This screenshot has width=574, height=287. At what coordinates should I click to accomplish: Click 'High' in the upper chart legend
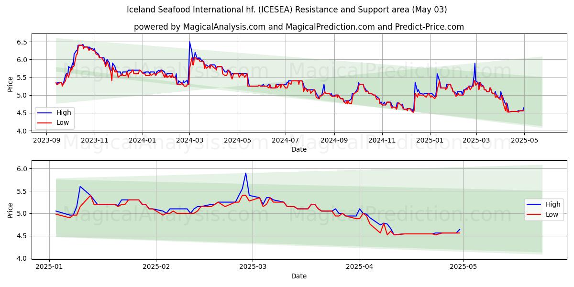tap(64, 112)
